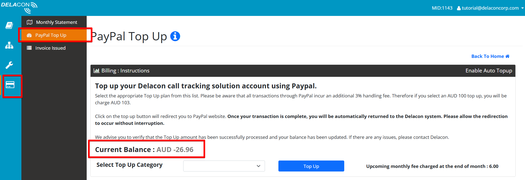
Task: Open the tutorial@delaconcorp.com user menu
Action: [490, 8]
